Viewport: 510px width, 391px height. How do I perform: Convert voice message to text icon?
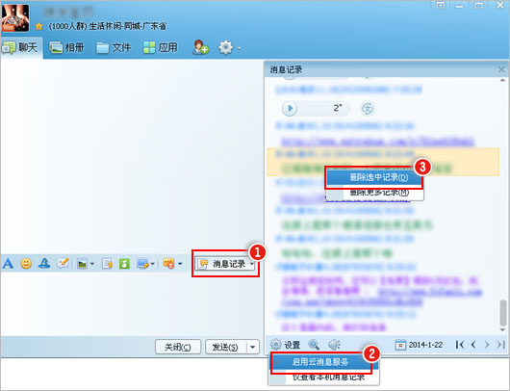[x=368, y=109]
